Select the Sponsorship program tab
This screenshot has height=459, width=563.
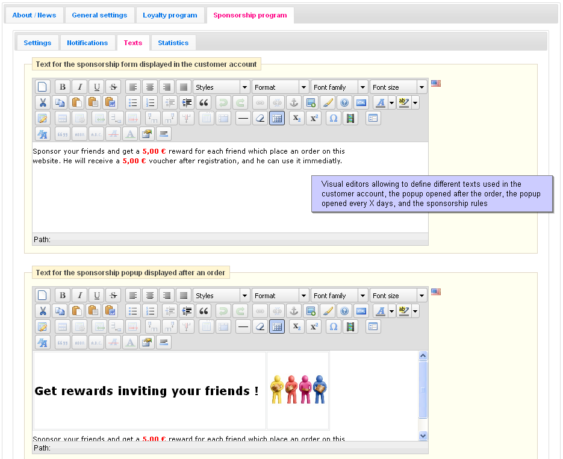[x=250, y=15]
